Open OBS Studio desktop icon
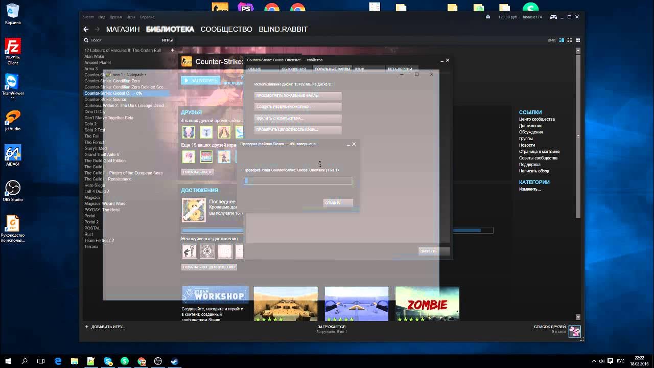 (x=13, y=191)
